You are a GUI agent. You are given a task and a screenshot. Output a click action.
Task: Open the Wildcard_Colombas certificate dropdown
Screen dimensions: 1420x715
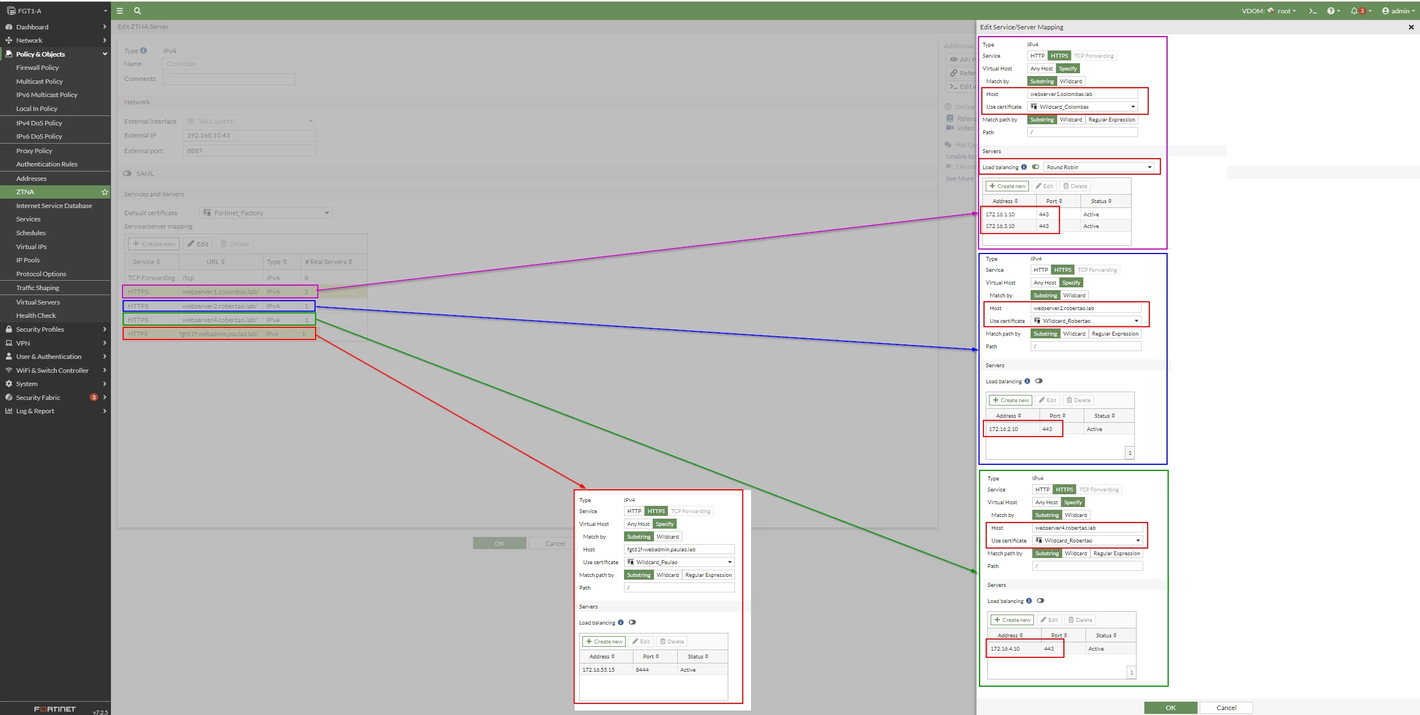point(1083,107)
